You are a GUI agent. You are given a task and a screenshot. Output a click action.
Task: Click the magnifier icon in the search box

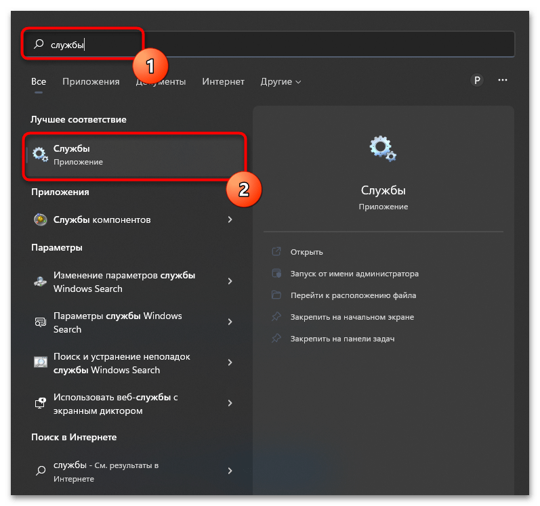tap(39, 44)
